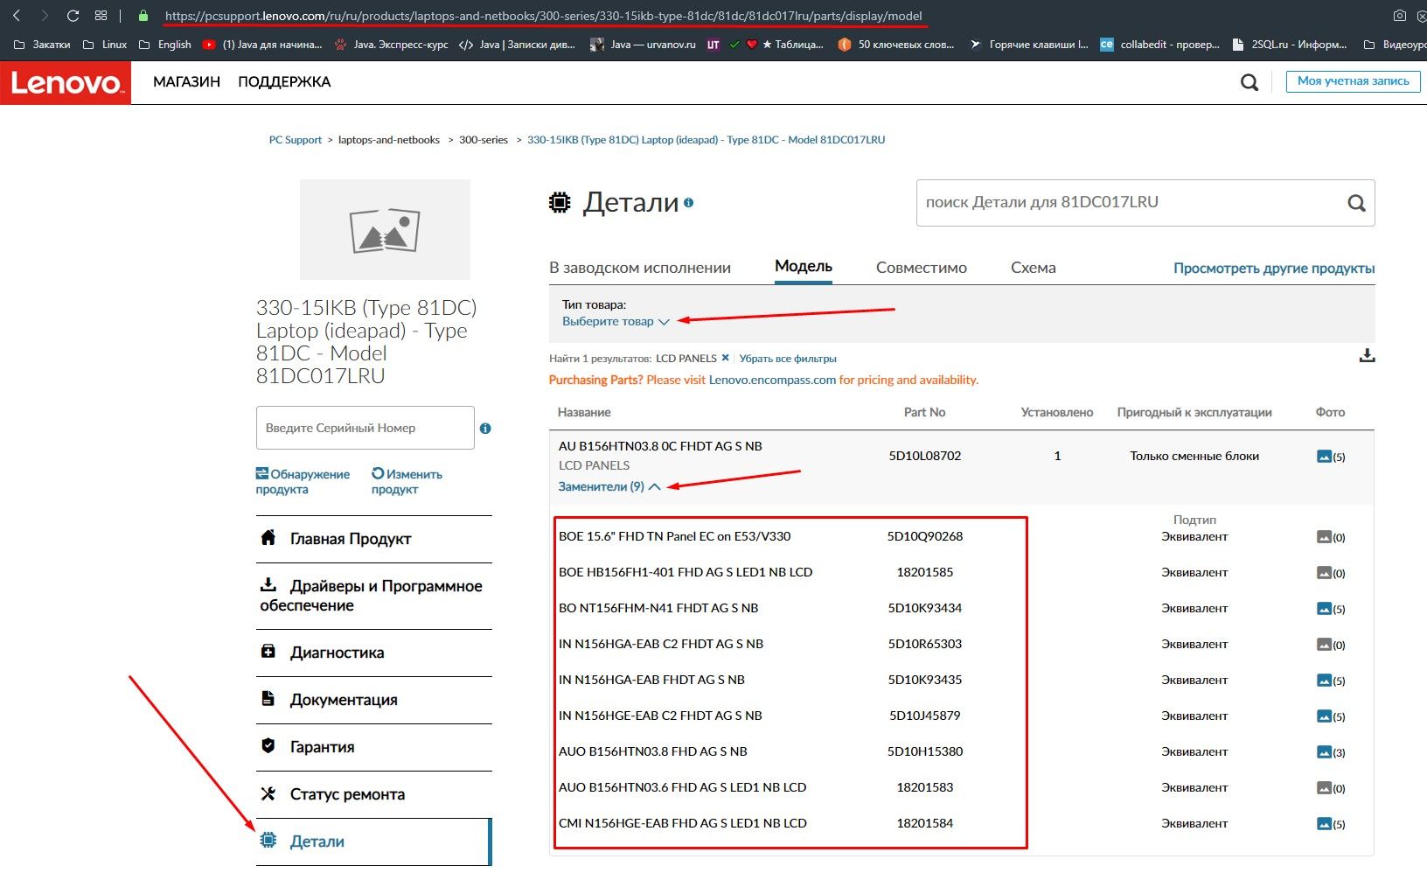
Task: Click the browser screenshot camera icon
Action: click(1399, 16)
